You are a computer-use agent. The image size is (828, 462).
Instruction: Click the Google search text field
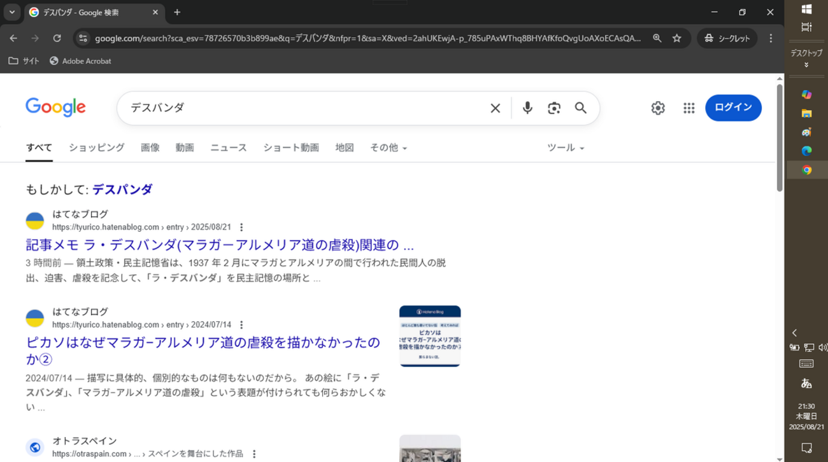(x=306, y=108)
